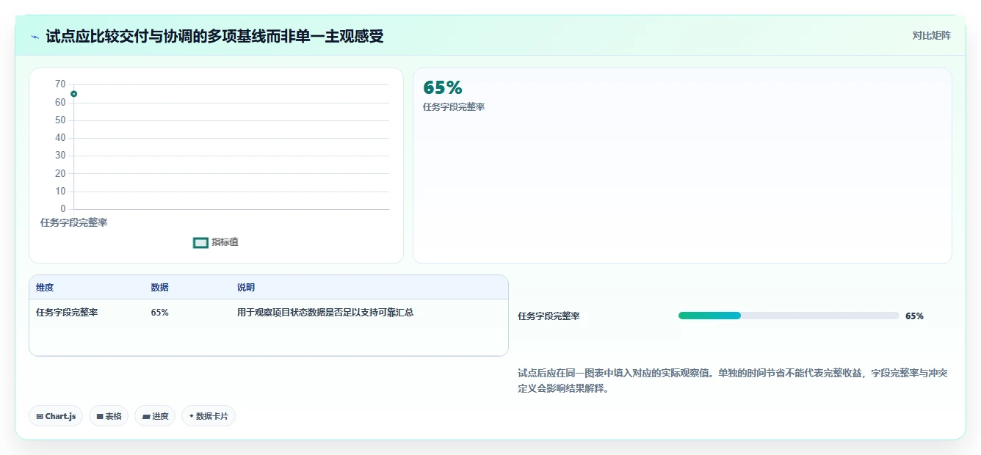
Task: Click 任务字段完整率 caption under the 65% card
Action: tap(453, 107)
